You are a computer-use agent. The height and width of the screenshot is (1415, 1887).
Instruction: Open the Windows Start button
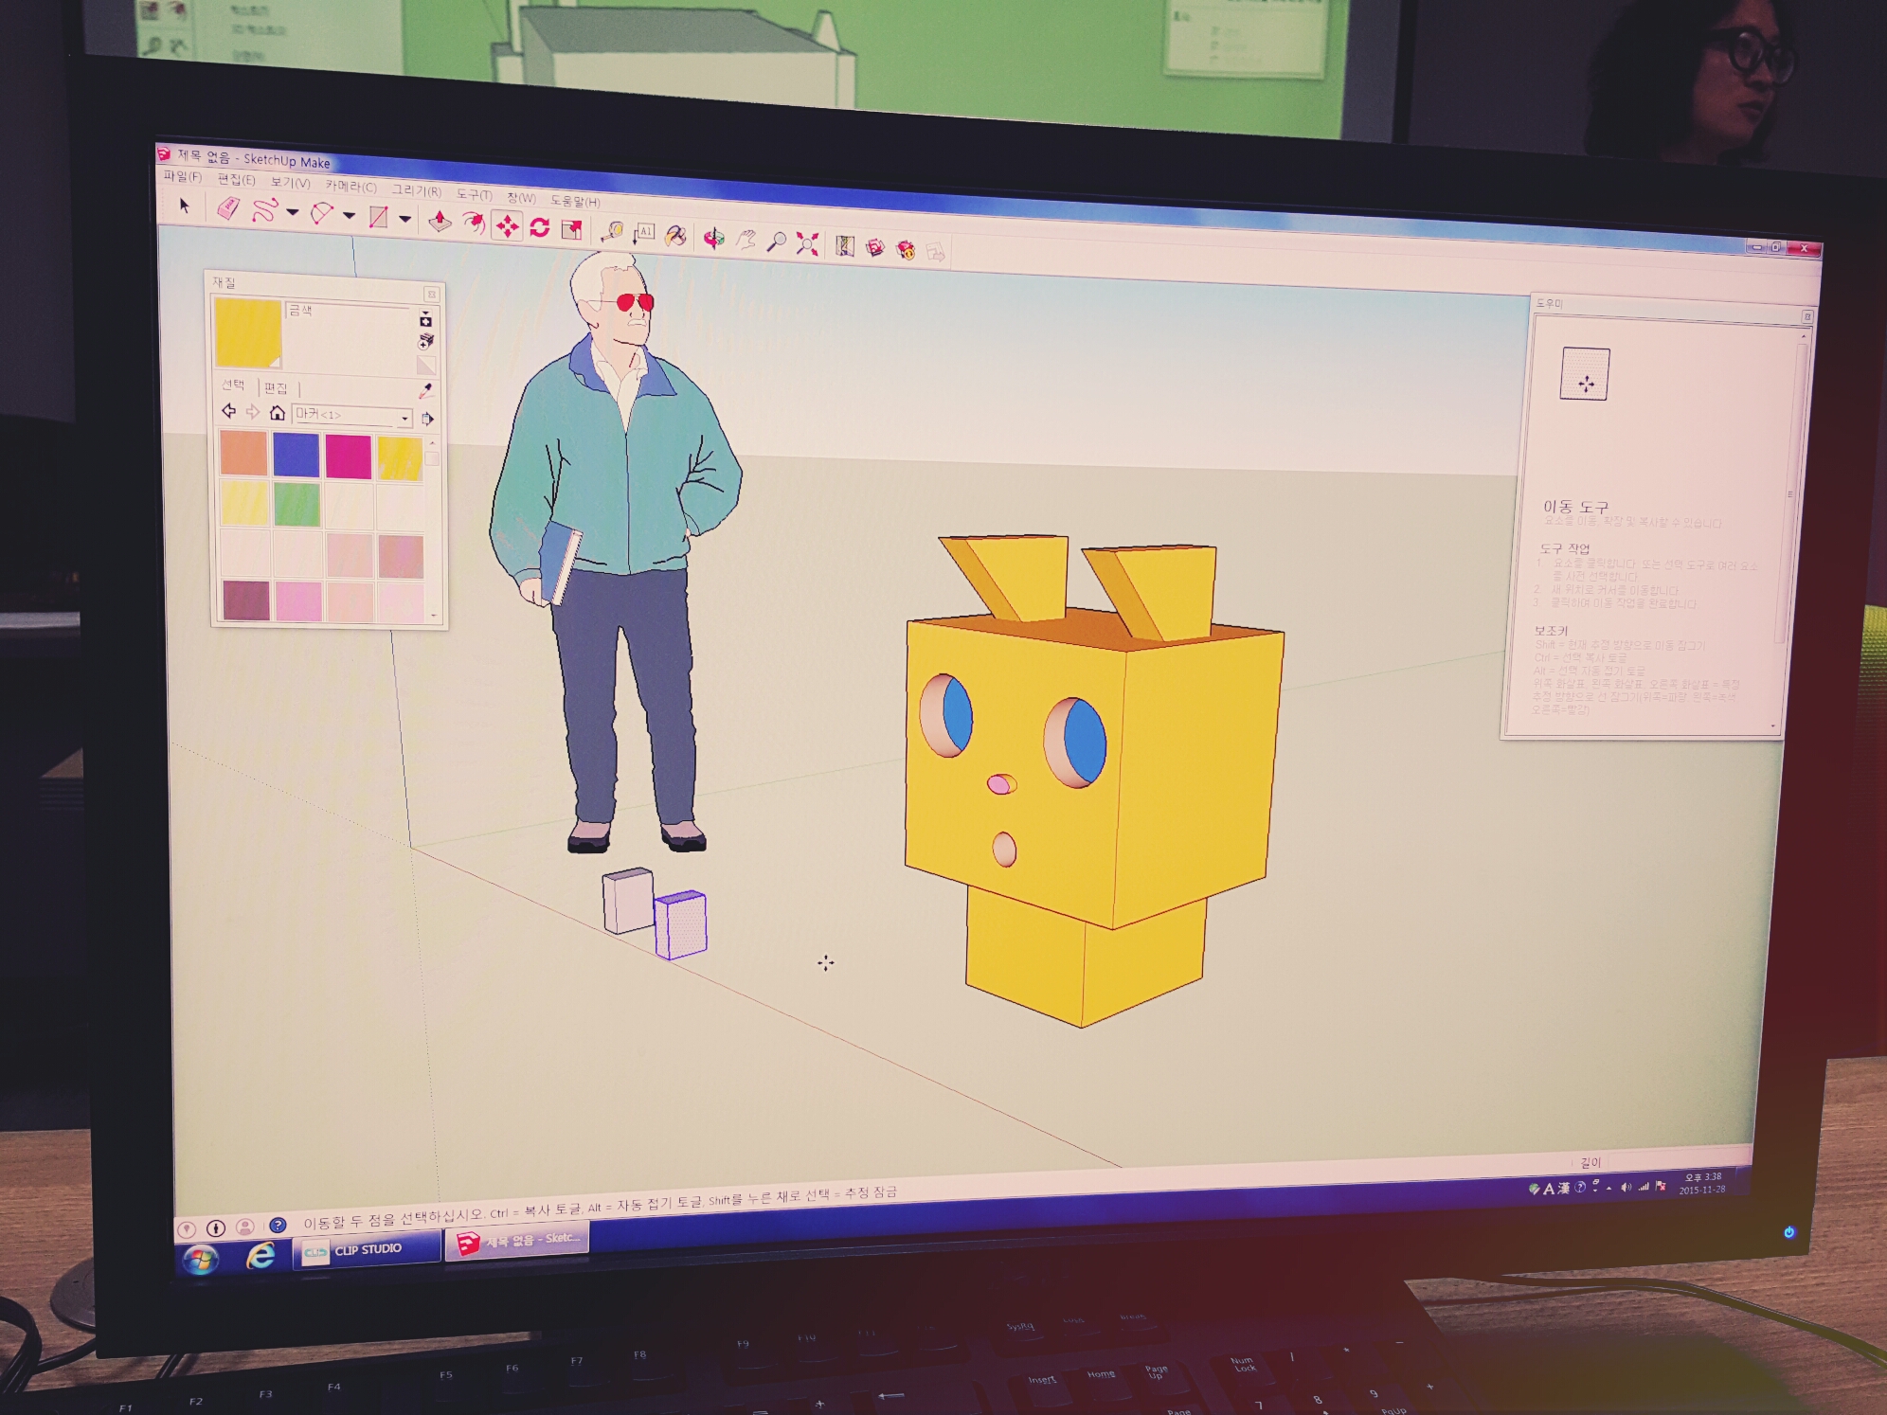tap(201, 1260)
